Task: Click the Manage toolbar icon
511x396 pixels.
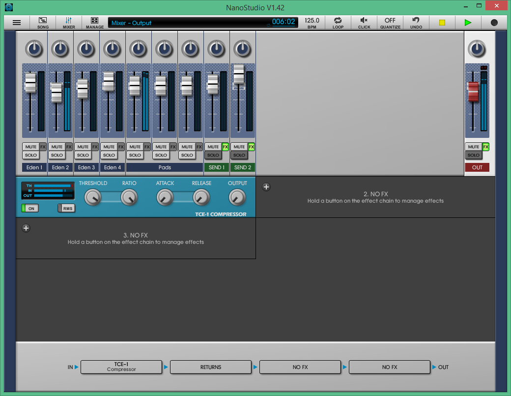Action: (95, 23)
